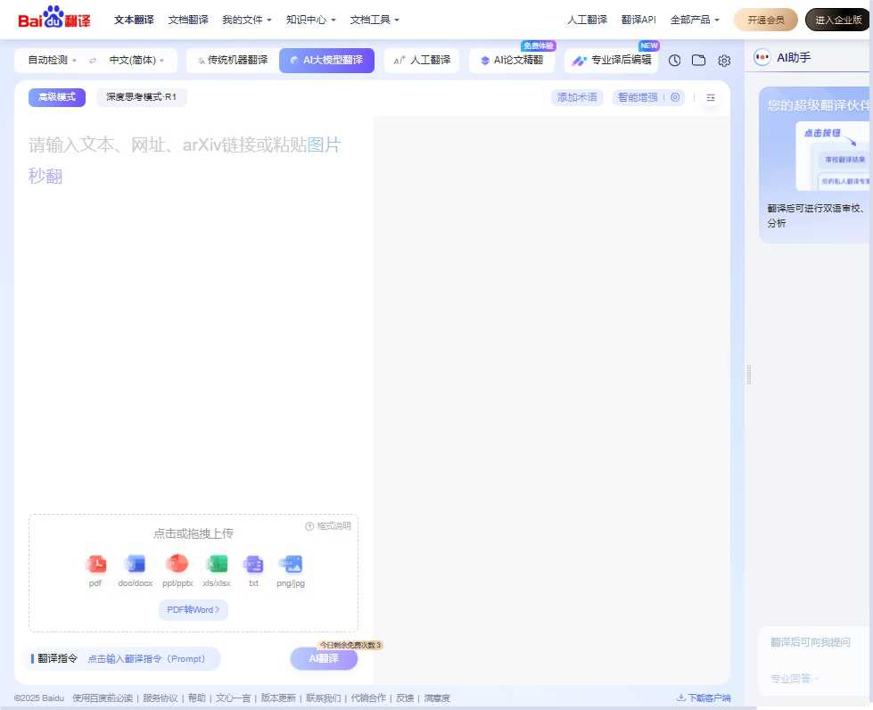Open the saved files folder icon
This screenshot has width=873, height=710.
pos(699,61)
